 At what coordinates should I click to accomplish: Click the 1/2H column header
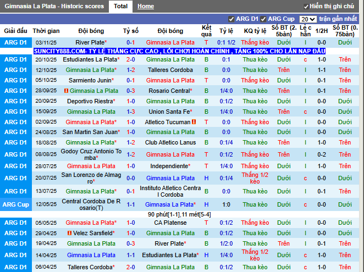tap(322, 31)
